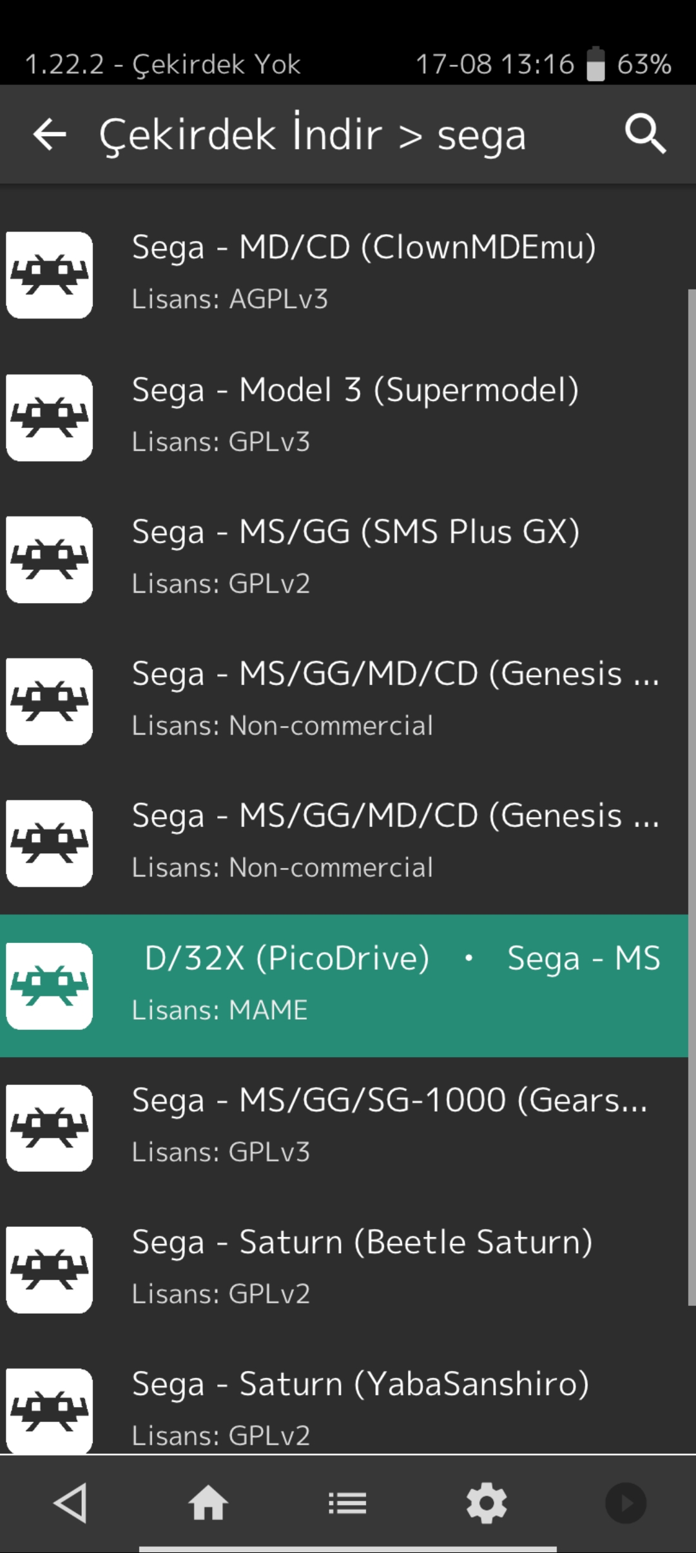The height and width of the screenshot is (1553, 696).
Task: Select Sega - Saturn (Beetle Saturn) core
Action: pyautogui.click(x=344, y=1269)
